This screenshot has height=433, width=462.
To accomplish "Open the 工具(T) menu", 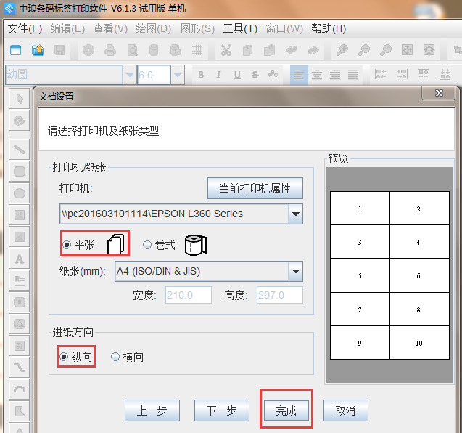I will click(x=240, y=28).
